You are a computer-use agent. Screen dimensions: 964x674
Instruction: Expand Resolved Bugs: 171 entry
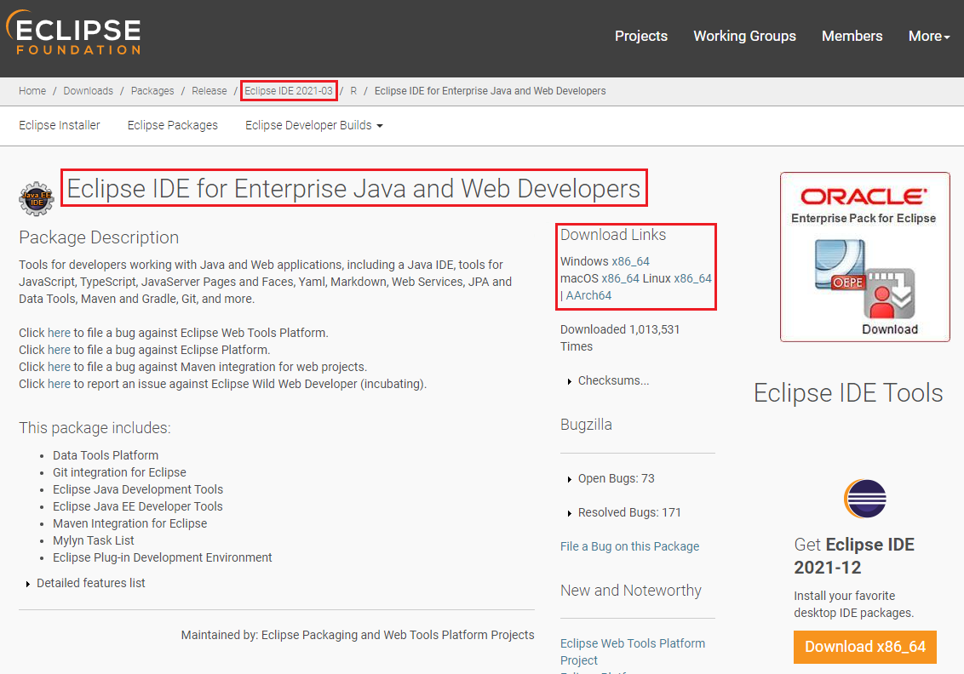[628, 512]
